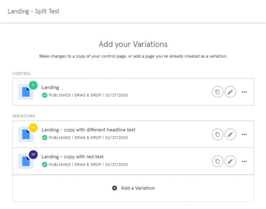Edit the Landing control page with pencil icon
The height and width of the screenshot is (209, 266).
coord(230,92)
